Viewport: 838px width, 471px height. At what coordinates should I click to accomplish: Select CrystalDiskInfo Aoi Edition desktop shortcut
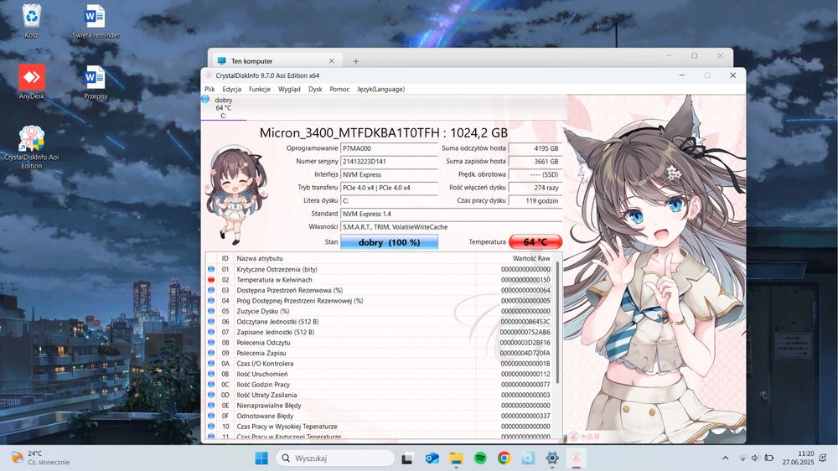pyautogui.click(x=32, y=147)
